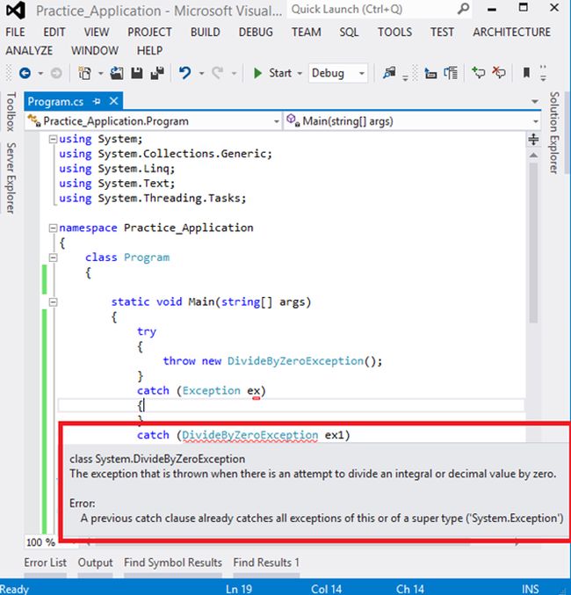Collapse the using directives region
This screenshot has width=571, height=595.
point(53,139)
